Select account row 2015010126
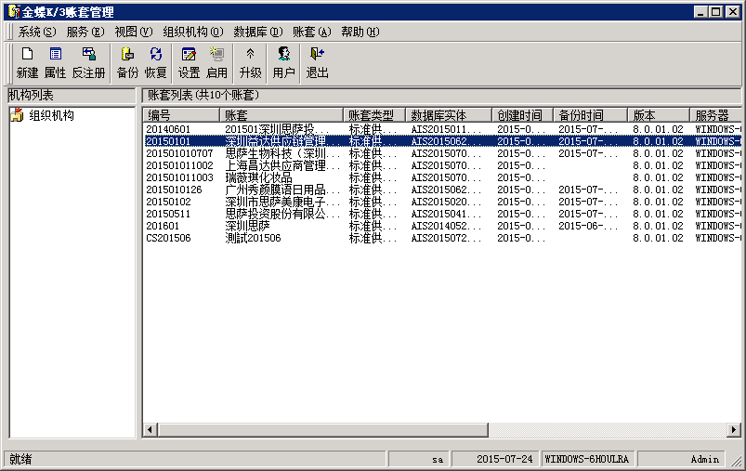Viewport: 746px width, 471px height. (x=442, y=190)
